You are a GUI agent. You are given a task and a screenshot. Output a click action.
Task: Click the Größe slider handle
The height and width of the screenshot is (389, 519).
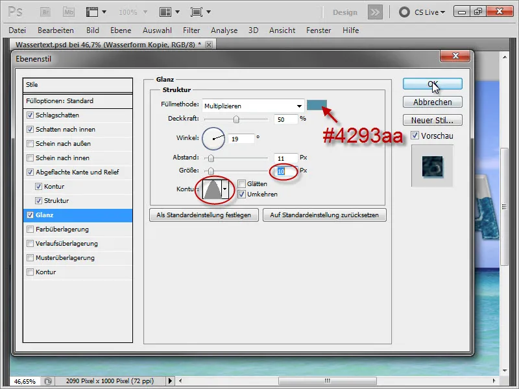pyautogui.click(x=211, y=171)
